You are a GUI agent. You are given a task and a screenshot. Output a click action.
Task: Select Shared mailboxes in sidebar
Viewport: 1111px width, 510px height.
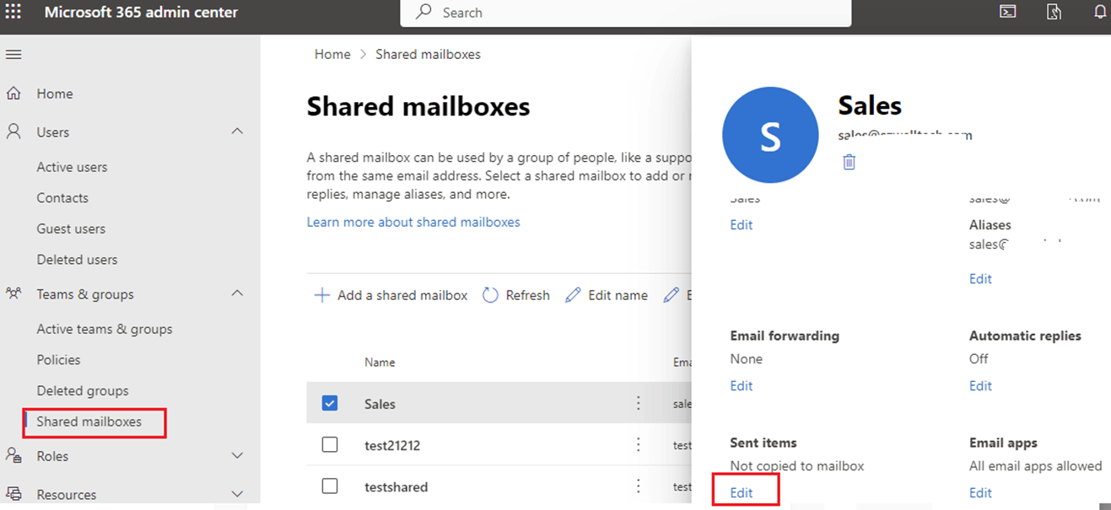[89, 421]
